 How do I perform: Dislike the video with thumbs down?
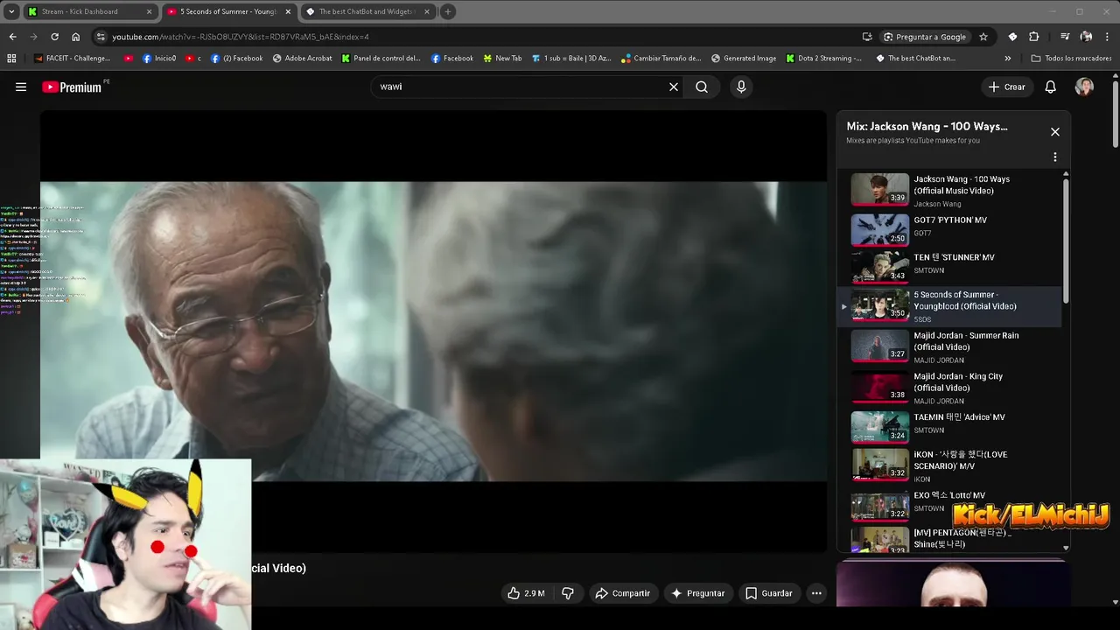point(568,593)
